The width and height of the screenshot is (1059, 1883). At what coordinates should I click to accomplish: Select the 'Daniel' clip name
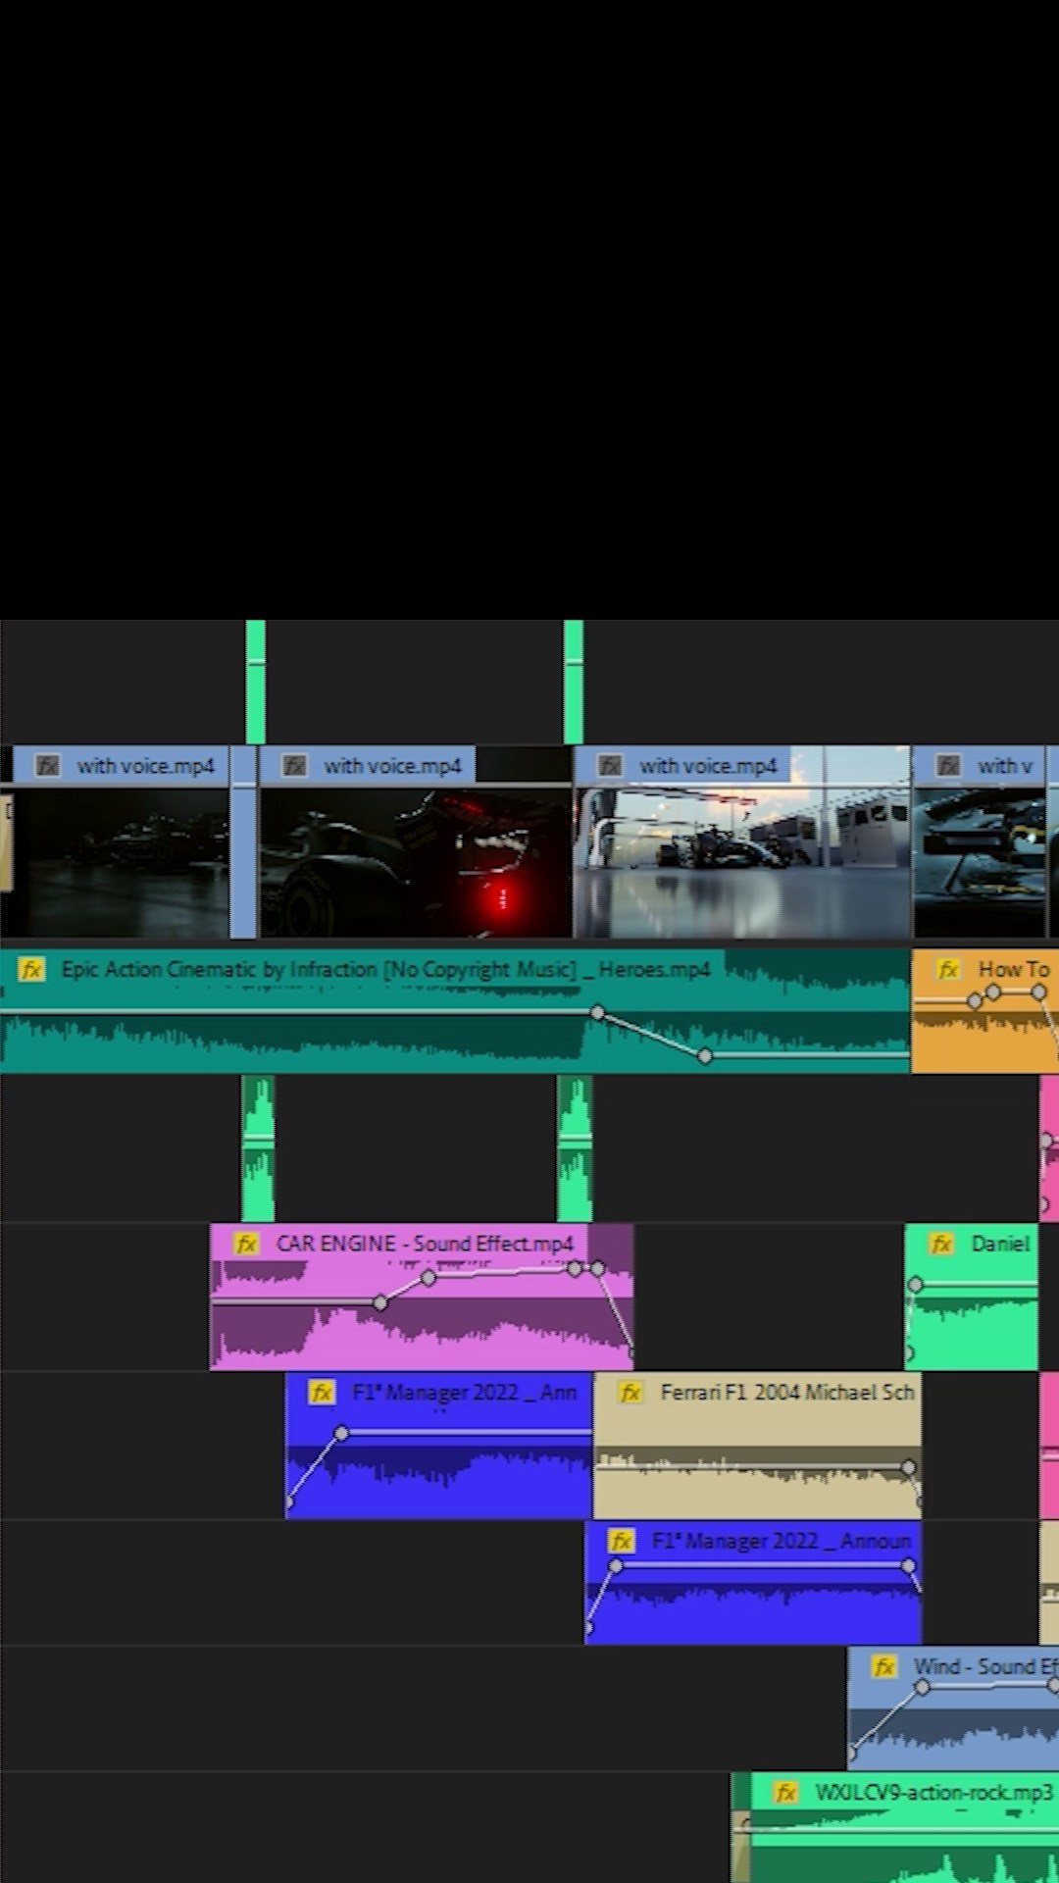1000,1244
